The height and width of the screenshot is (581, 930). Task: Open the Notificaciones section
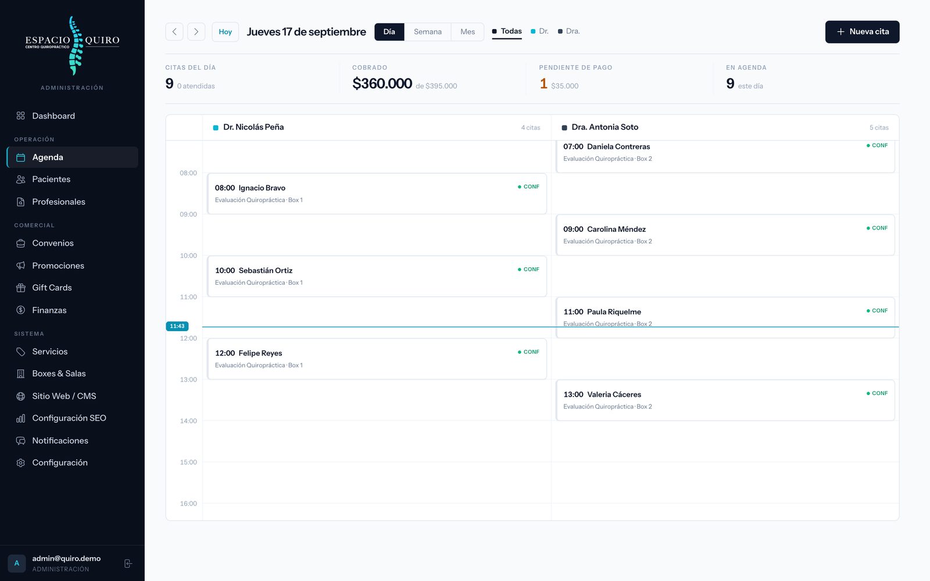pyautogui.click(x=73, y=440)
